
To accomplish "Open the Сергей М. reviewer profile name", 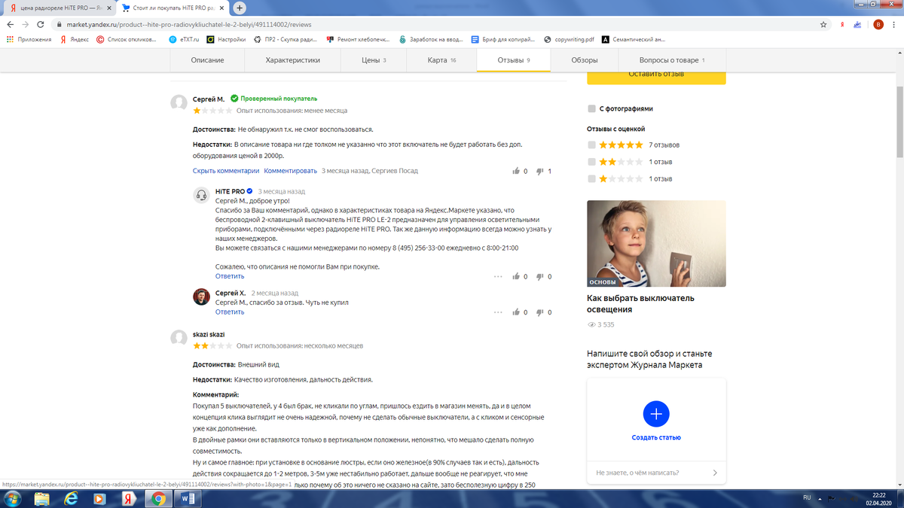I will [x=209, y=99].
